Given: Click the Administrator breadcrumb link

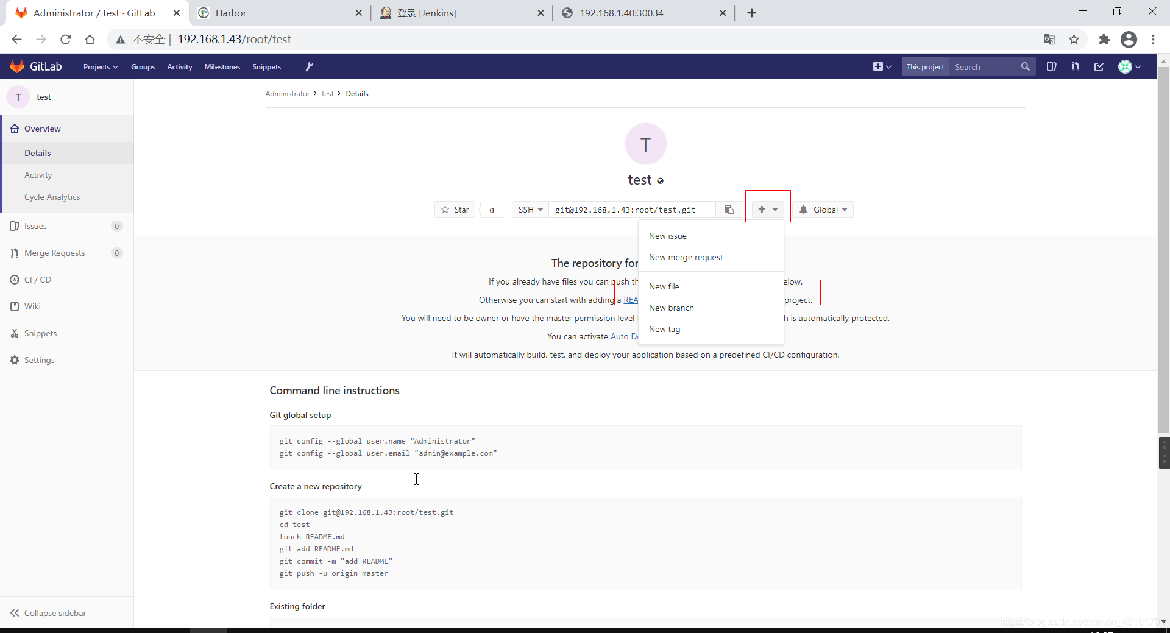Looking at the screenshot, I should 288,94.
